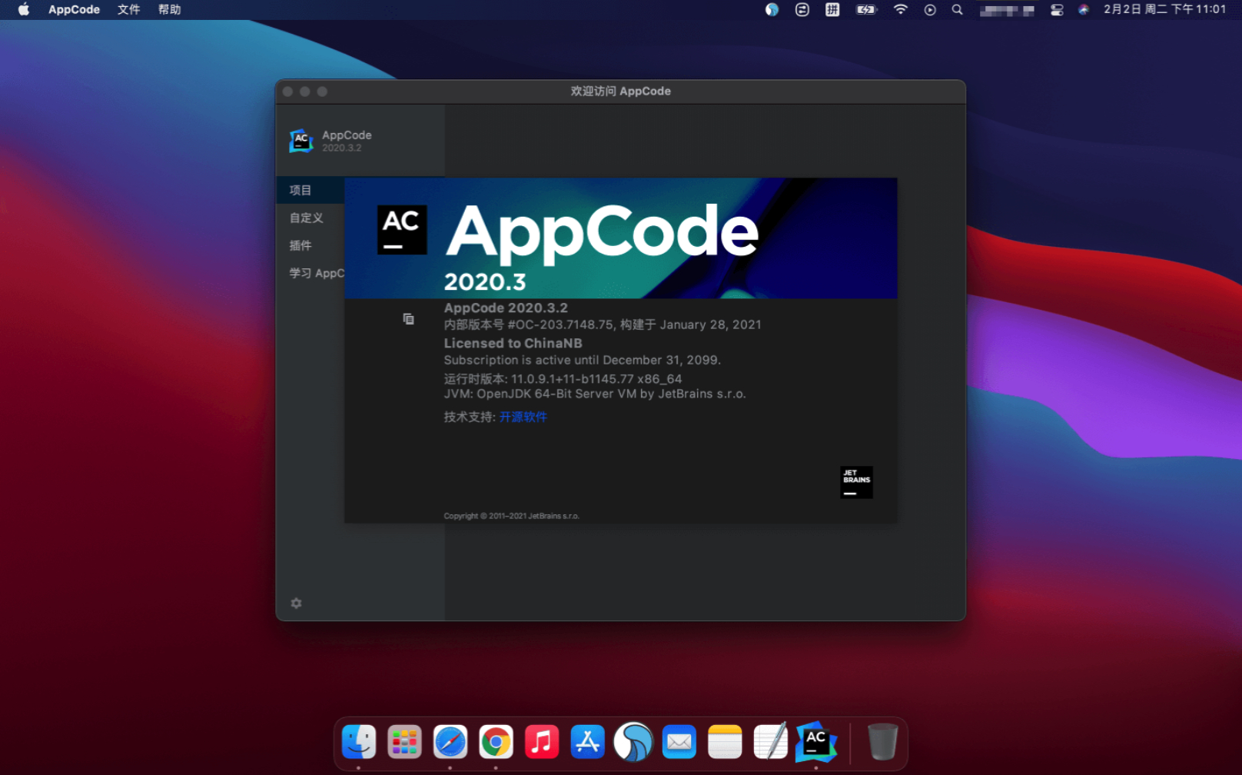The image size is (1242, 775).
Task: Click the runtime version line '11.0.9.1+11-b1145.77'
Action: click(563, 378)
